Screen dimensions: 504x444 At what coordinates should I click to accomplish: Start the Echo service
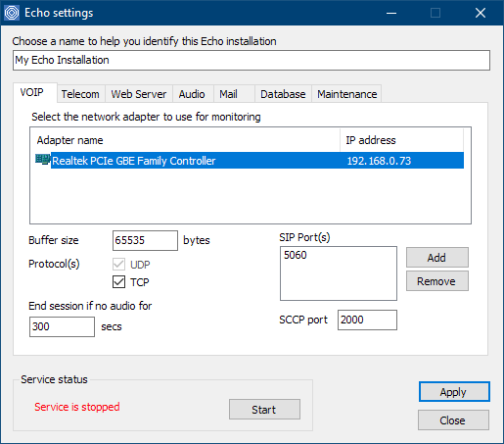(x=264, y=409)
